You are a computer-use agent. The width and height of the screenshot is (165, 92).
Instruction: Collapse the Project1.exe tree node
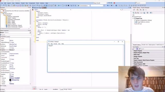[133, 18]
